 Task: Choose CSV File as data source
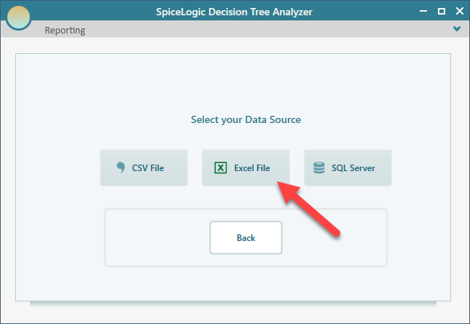(144, 167)
